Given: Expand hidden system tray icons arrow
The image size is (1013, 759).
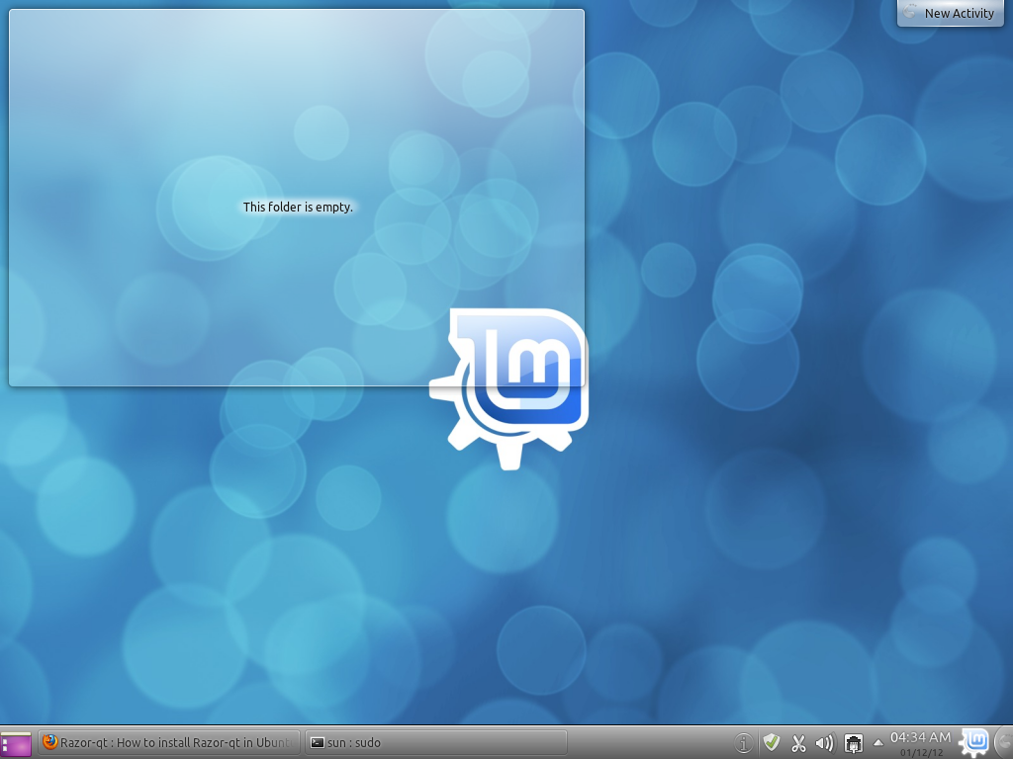Looking at the screenshot, I should 877,743.
